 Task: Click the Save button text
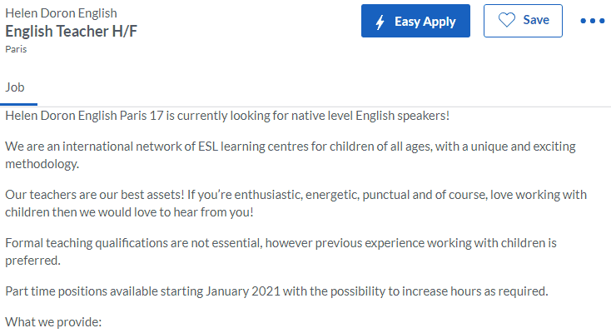click(536, 21)
